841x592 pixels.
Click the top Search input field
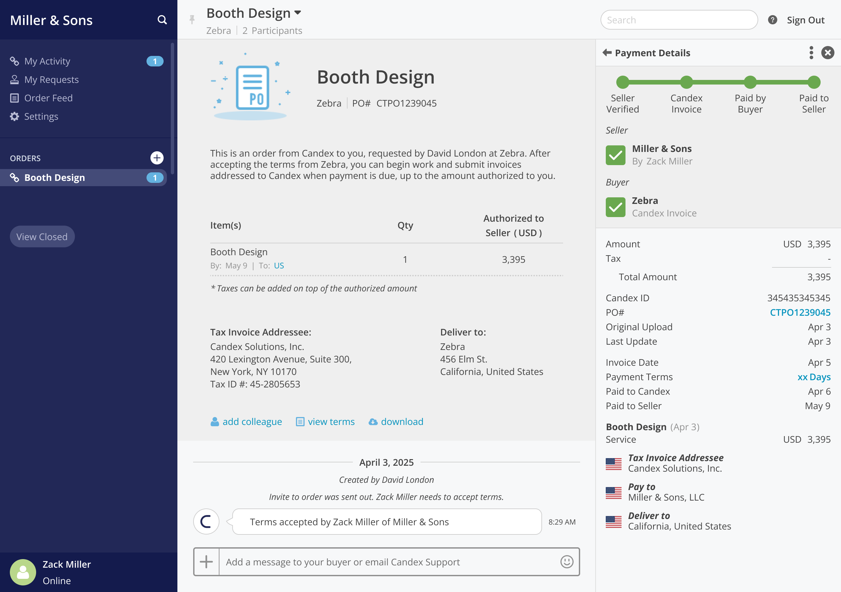coord(679,20)
